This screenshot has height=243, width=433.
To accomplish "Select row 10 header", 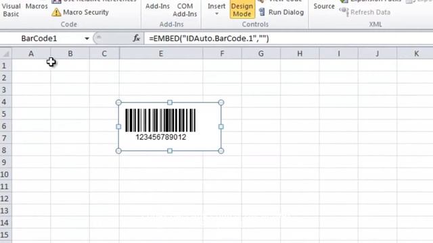I will click(6, 174).
